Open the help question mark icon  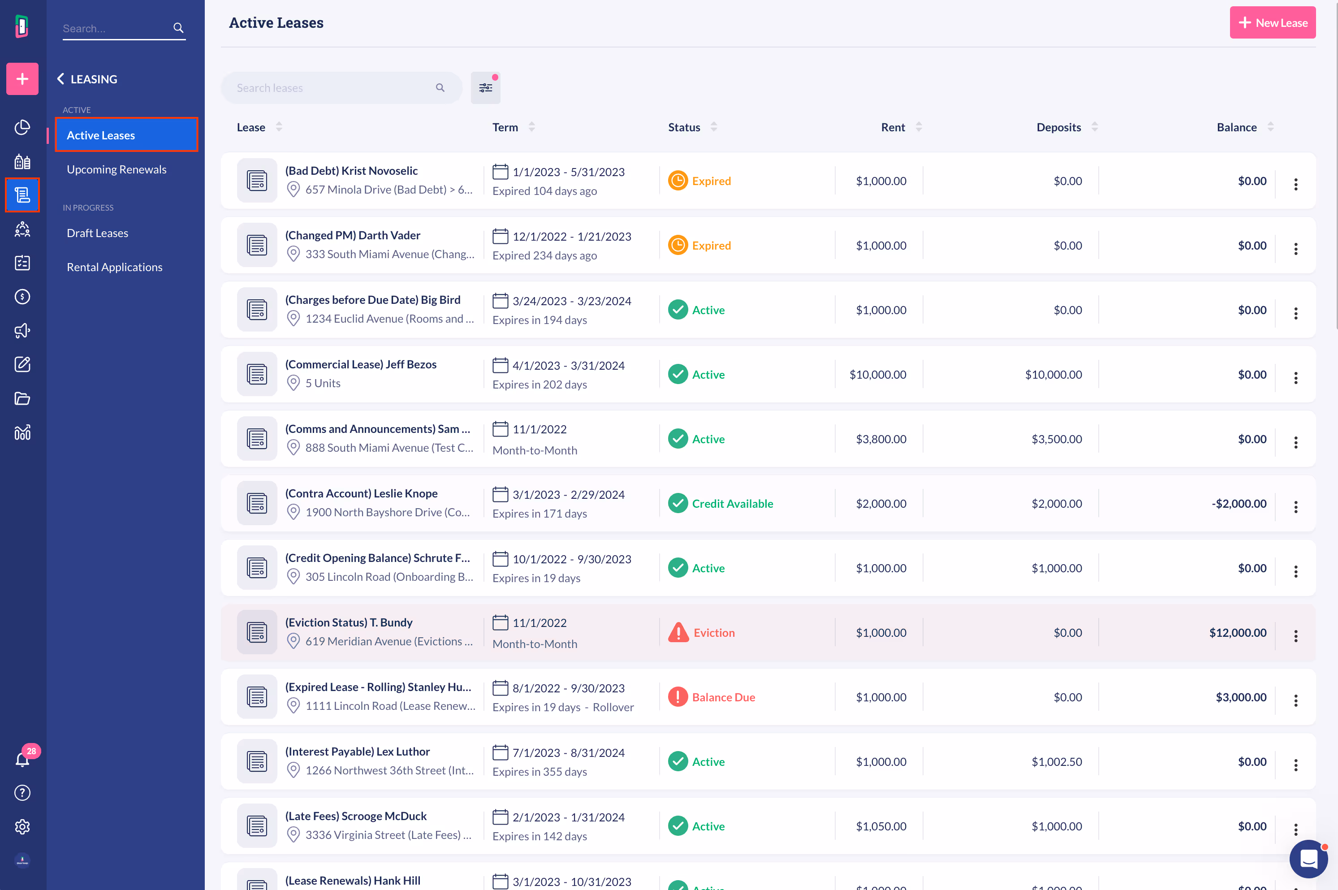[x=22, y=792]
